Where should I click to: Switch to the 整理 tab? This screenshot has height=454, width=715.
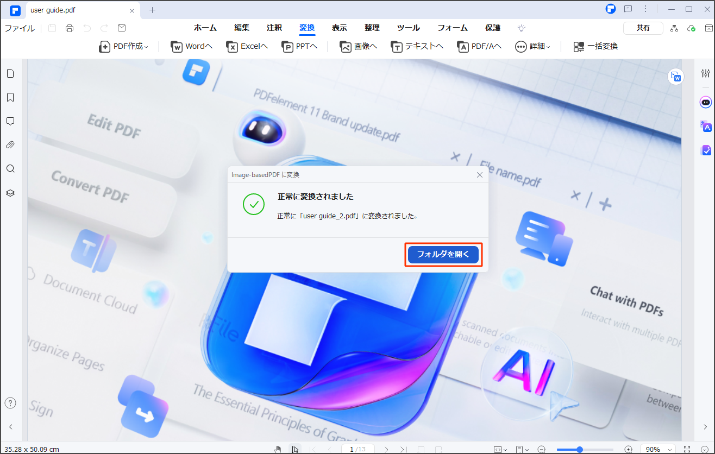tap(372, 28)
